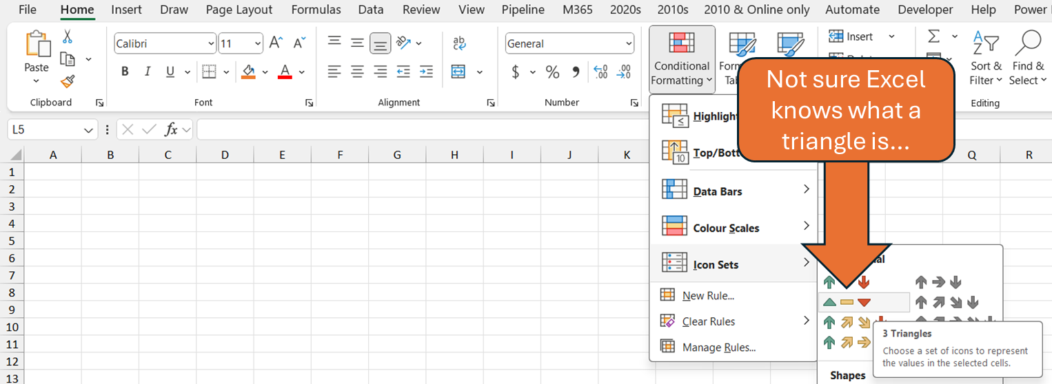Open the Font Colour dropdown arrow
Image resolution: width=1052 pixels, height=384 pixels.
(x=302, y=72)
